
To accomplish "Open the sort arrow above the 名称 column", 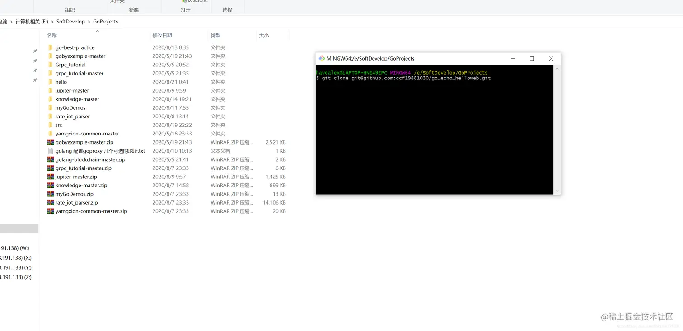I will (97, 30).
